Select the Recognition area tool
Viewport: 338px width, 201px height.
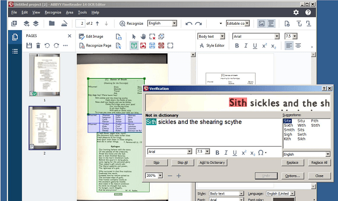click(x=170, y=46)
